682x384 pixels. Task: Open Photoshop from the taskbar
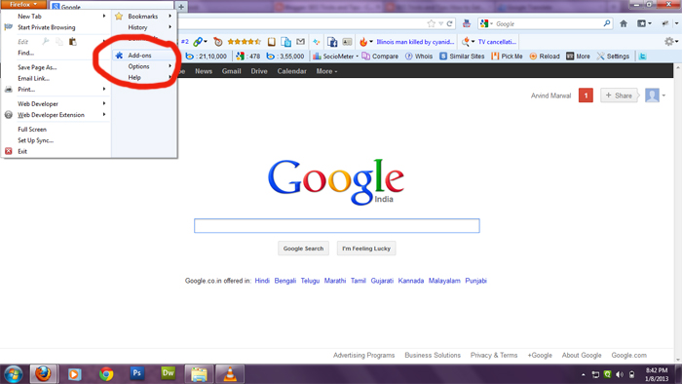(x=137, y=373)
